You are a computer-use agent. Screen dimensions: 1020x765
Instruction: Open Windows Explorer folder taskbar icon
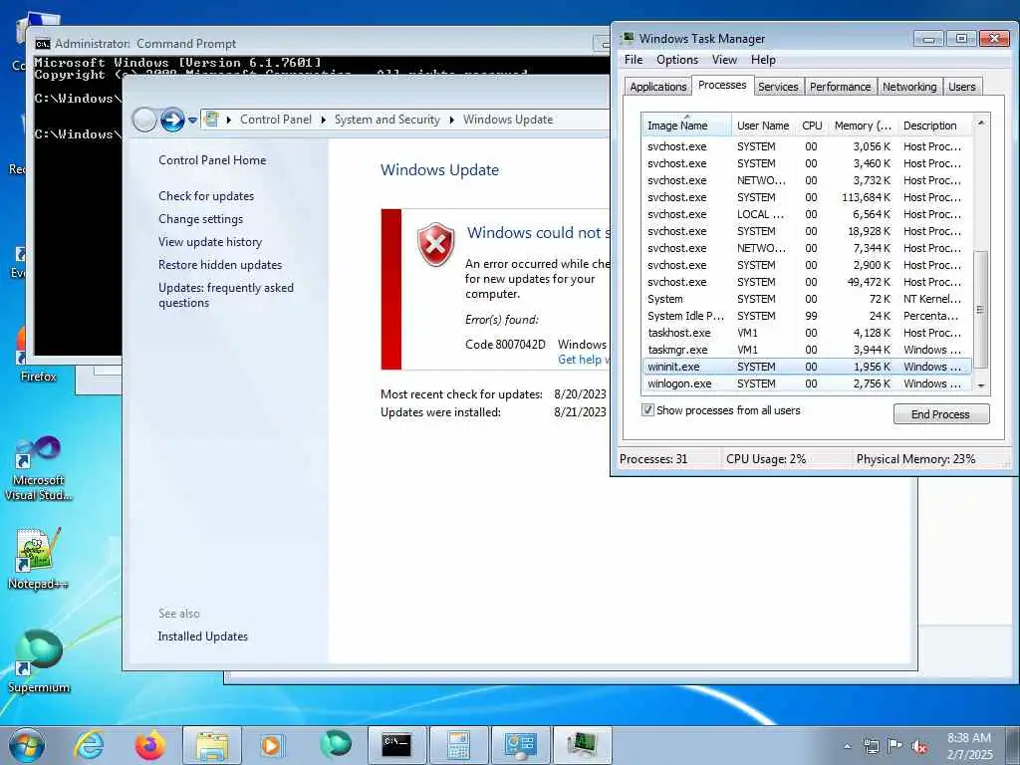pyautogui.click(x=211, y=745)
